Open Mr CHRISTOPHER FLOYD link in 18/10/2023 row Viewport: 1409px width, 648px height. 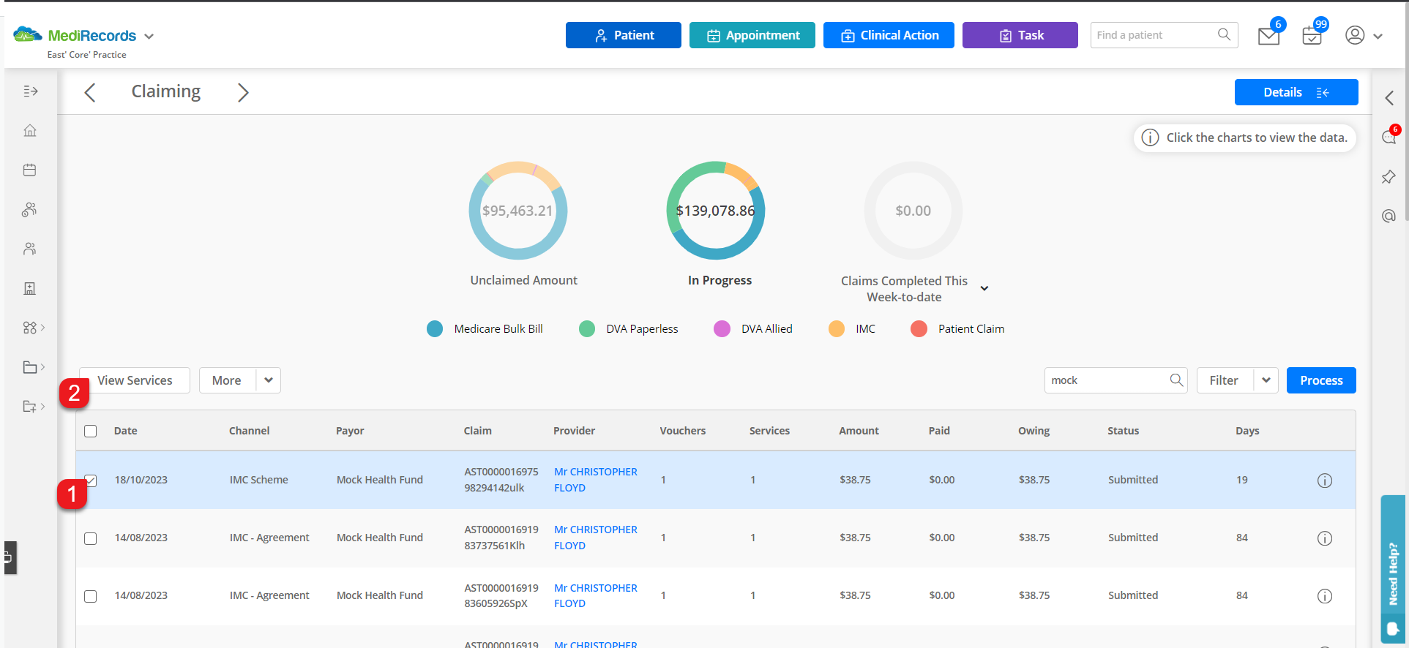596,480
